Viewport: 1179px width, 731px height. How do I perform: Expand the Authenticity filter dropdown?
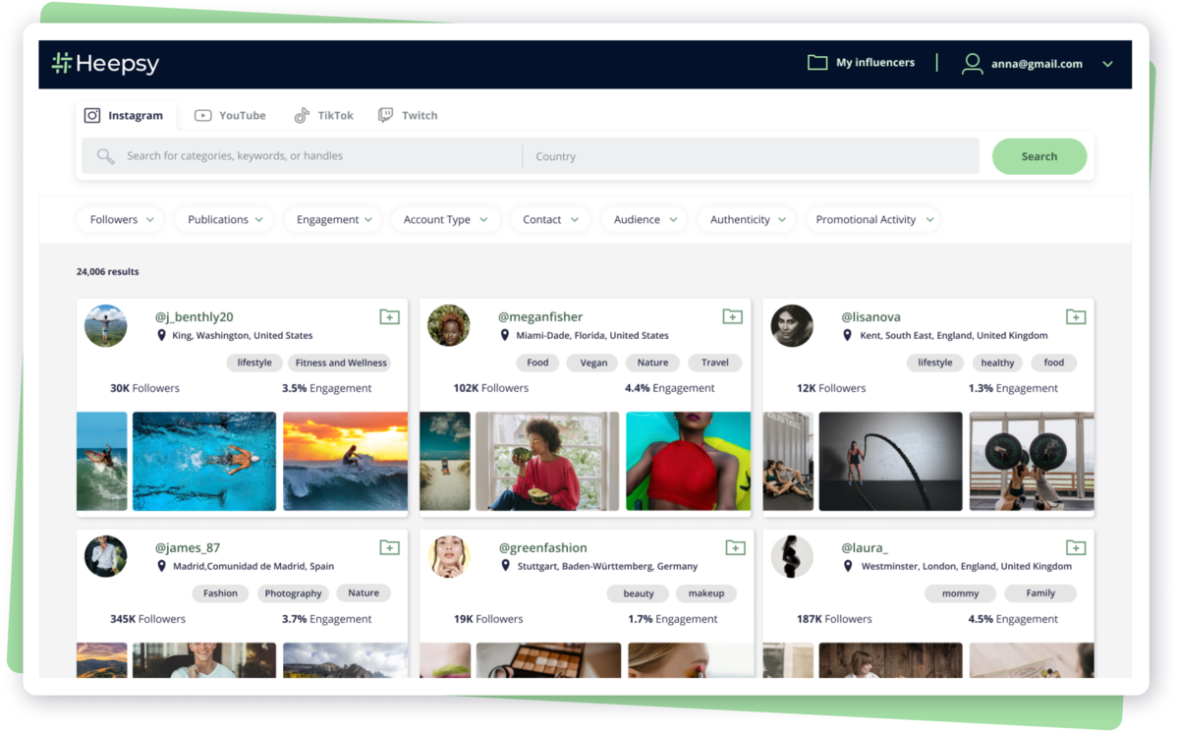click(748, 219)
